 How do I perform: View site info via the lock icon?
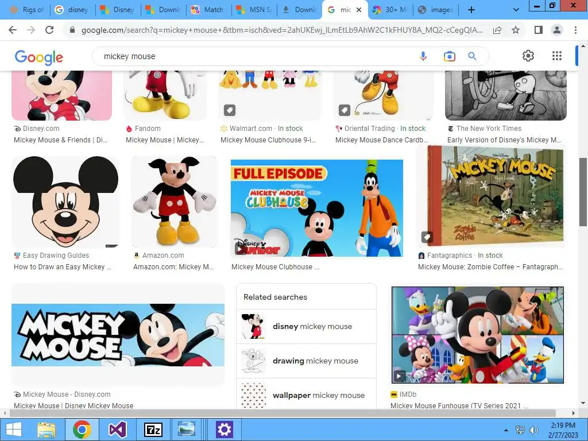pos(72,30)
